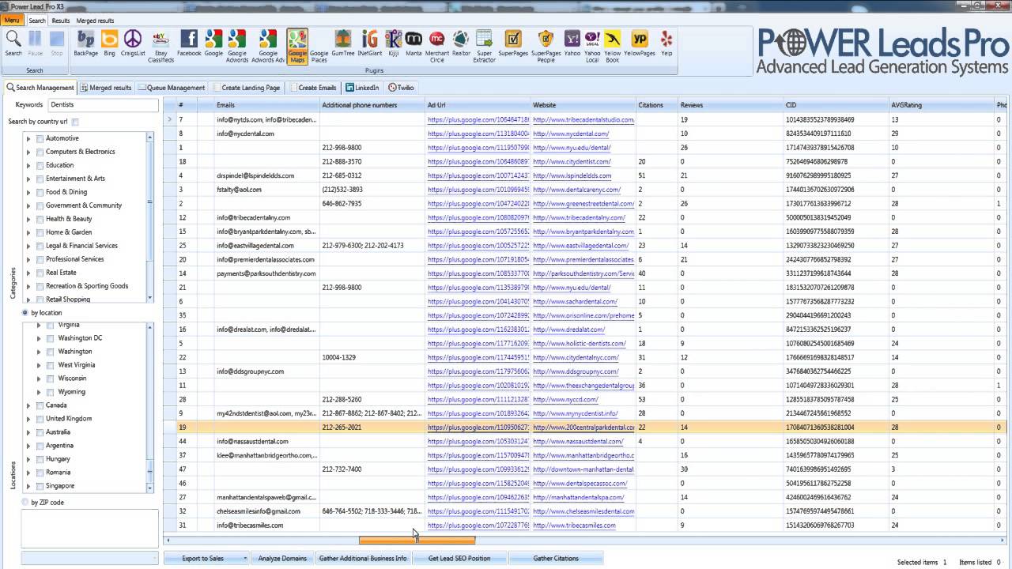Viewport: 1012px width, 569px height.
Task: Open the Twilio tab
Action: coord(402,88)
